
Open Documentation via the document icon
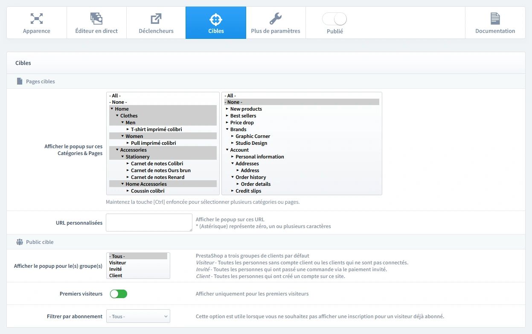click(495, 19)
